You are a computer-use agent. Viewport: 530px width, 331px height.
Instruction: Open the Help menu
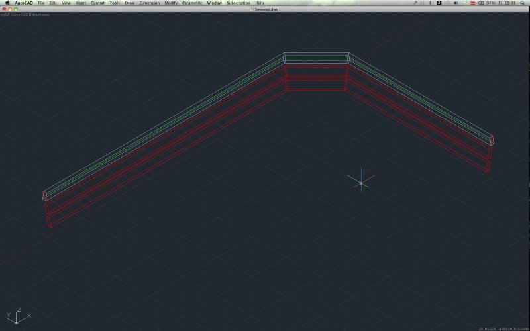260,3
